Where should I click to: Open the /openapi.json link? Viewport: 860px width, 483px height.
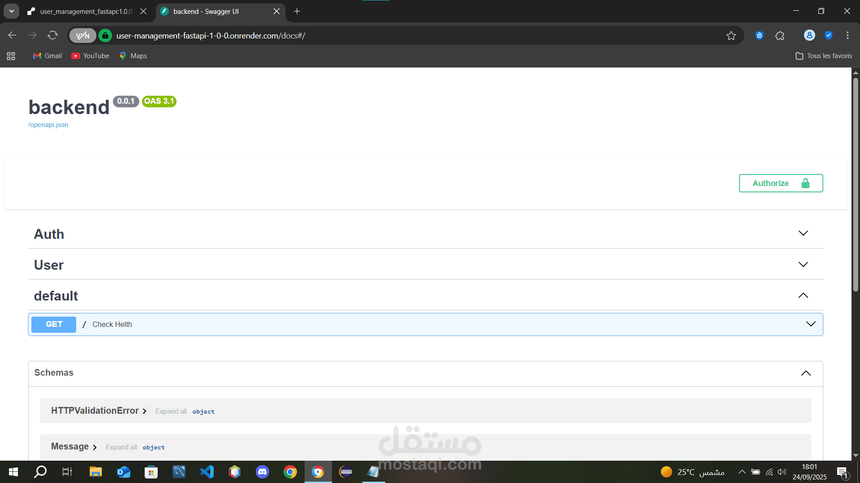point(48,125)
